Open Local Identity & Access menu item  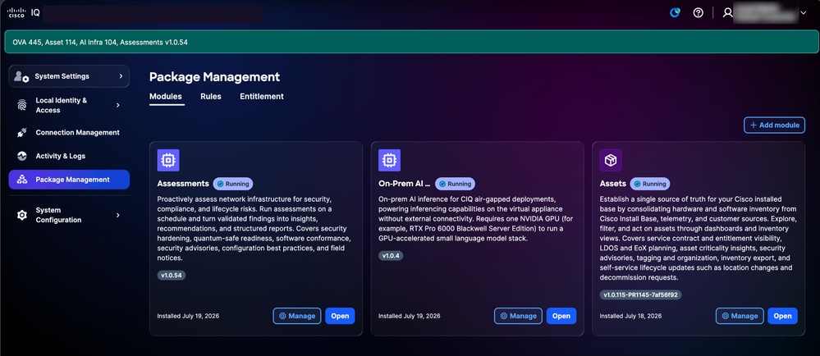coord(69,105)
